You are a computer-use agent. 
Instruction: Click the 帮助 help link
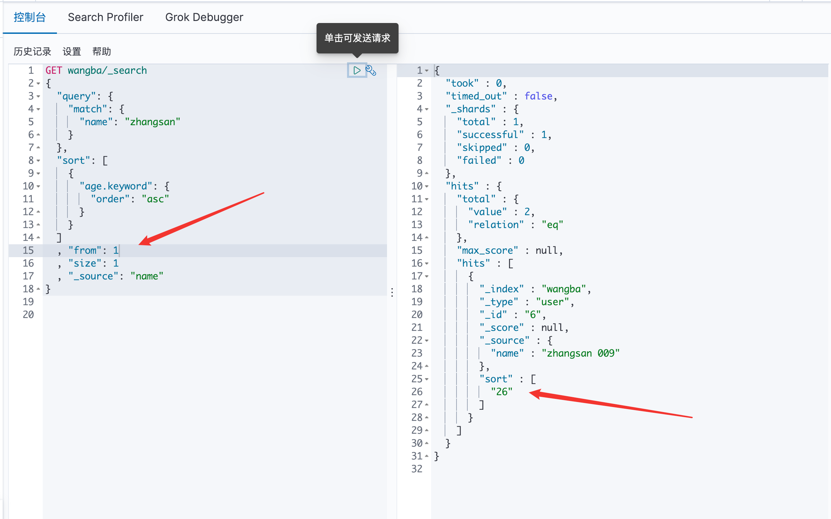coord(101,51)
